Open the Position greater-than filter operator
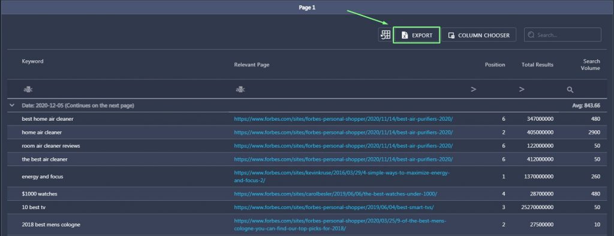 coord(474,90)
